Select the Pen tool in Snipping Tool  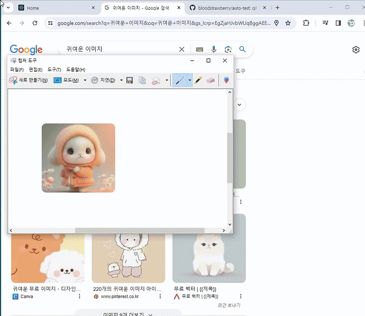pyautogui.click(x=180, y=80)
